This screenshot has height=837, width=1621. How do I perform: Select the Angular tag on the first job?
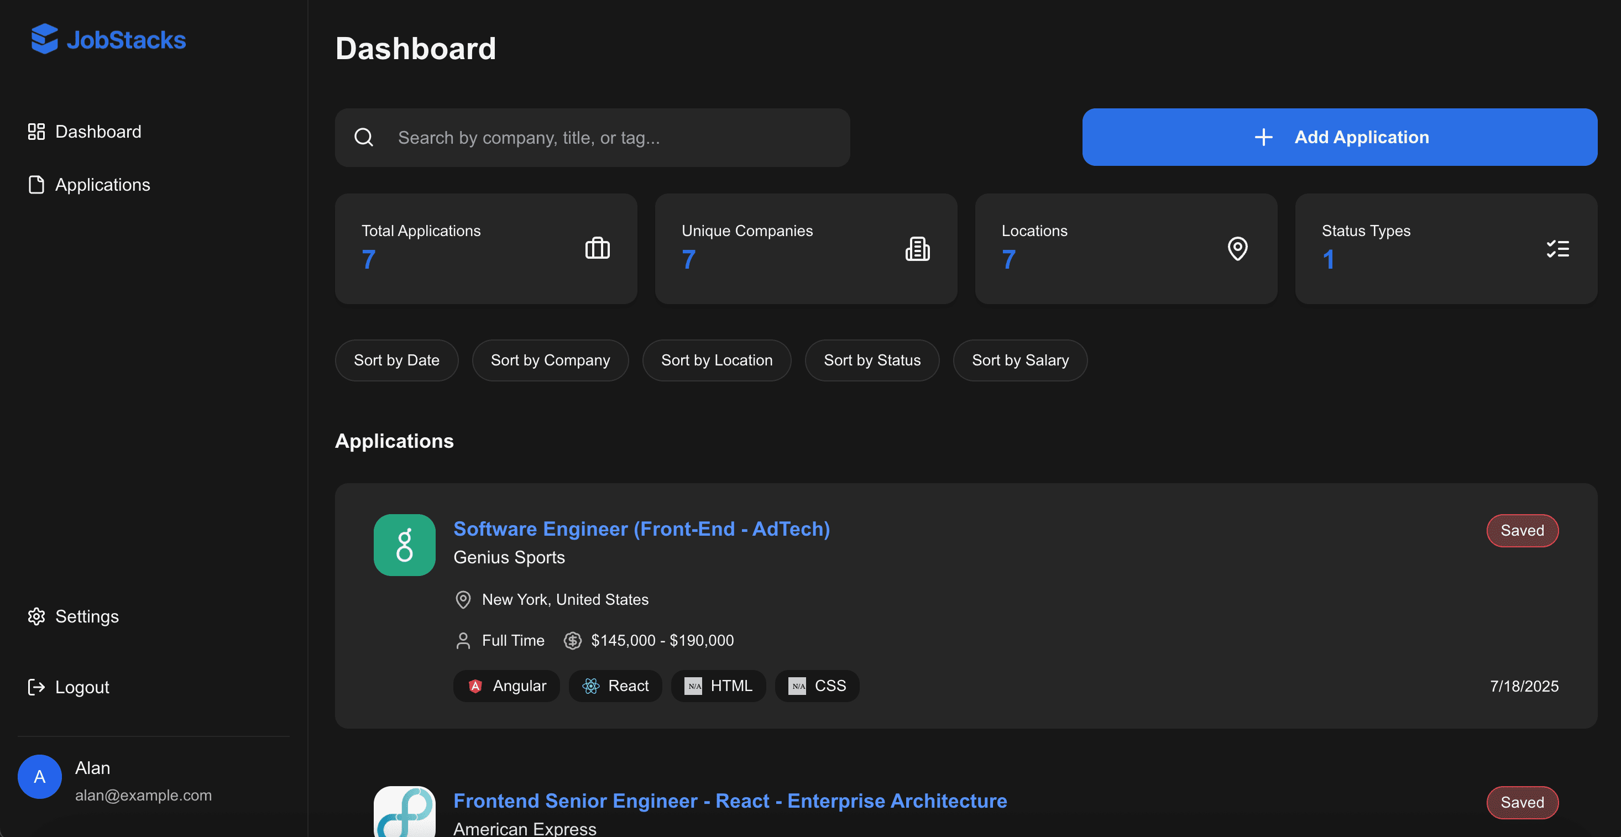coord(506,686)
